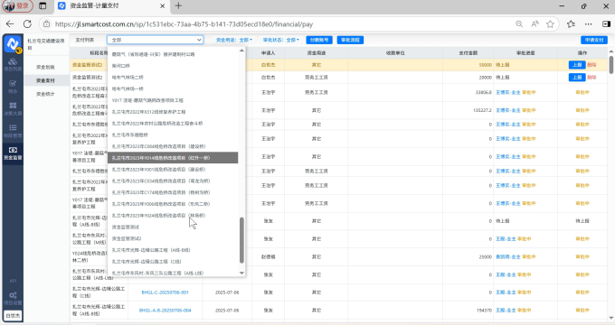Switch to the 资金统计 side menu item
615x325 pixels.
[x=45, y=94]
